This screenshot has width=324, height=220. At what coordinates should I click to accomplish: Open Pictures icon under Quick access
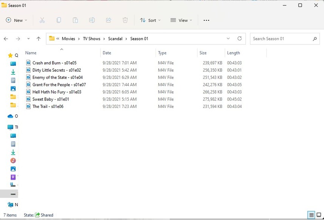point(13,88)
